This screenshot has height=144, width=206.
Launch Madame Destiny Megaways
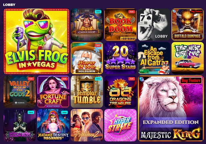53,125
